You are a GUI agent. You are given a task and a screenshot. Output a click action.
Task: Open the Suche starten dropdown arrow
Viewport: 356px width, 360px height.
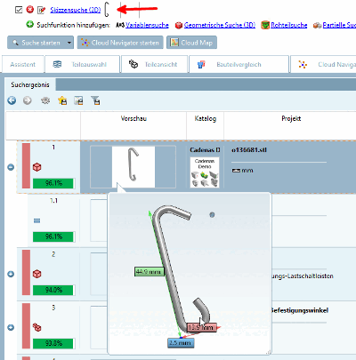tap(69, 43)
